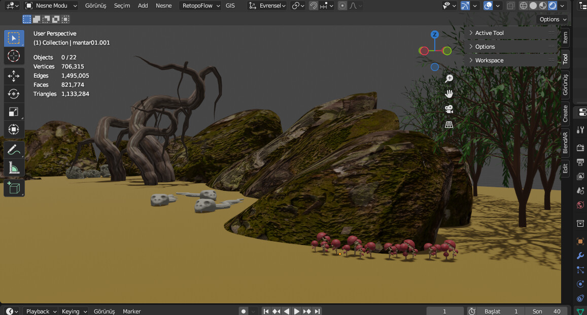Select the Rotate tool
587x315 pixels.
[14, 93]
